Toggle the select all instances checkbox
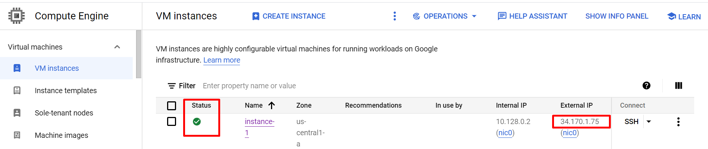The height and width of the screenshot is (149, 708). (x=172, y=106)
